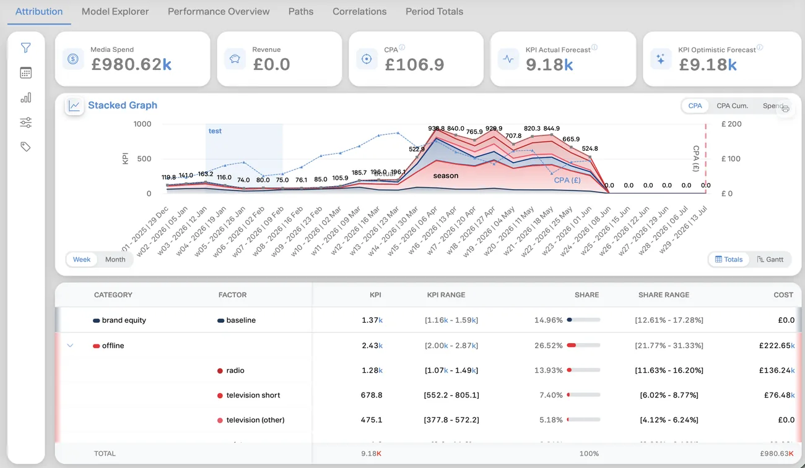Click the 'season' label in the chart

coord(446,176)
